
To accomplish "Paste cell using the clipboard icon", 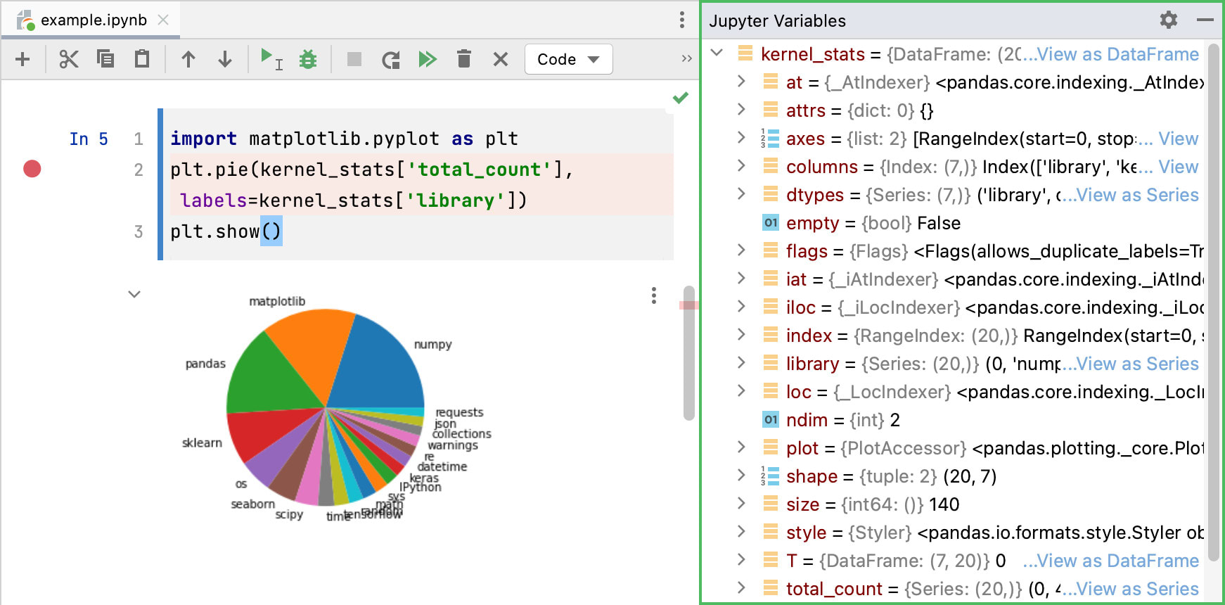I will click(142, 59).
